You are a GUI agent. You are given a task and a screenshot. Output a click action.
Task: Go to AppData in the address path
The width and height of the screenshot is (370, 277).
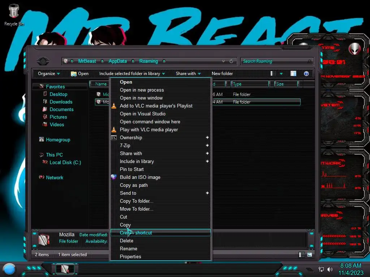tap(117, 61)
